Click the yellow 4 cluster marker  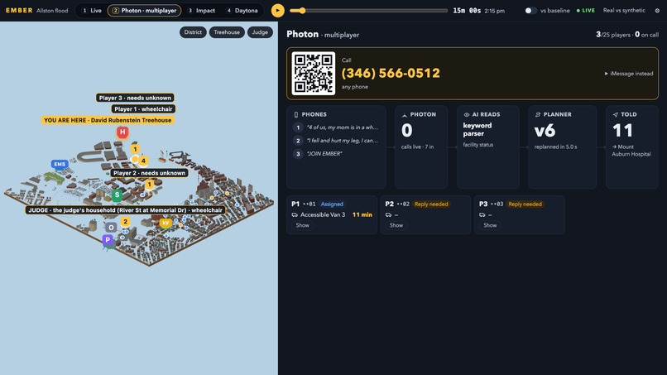143,161
